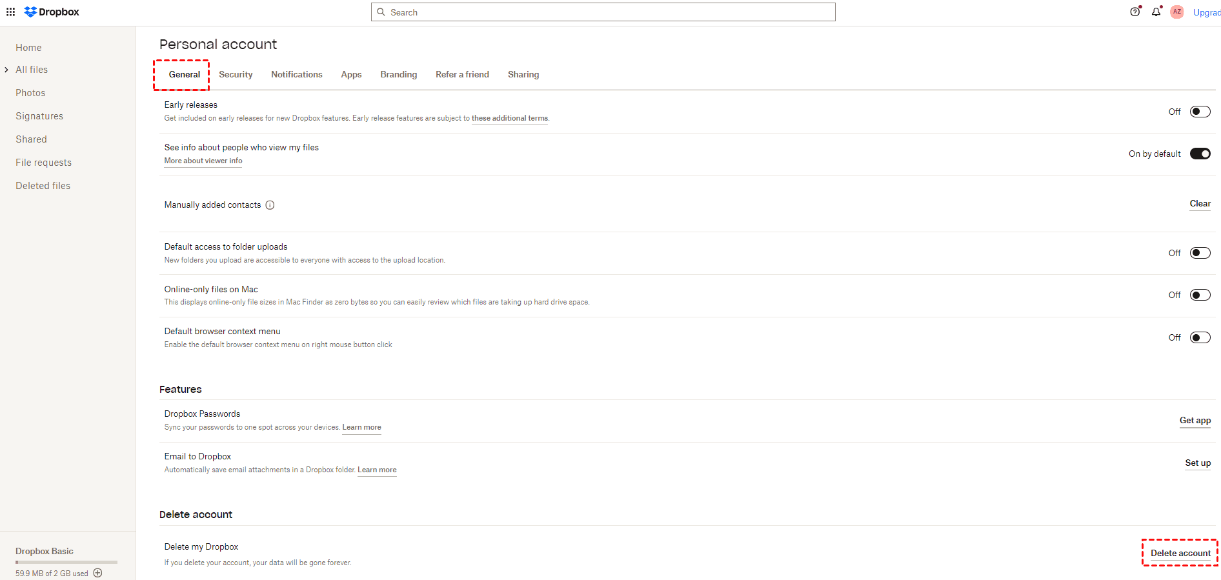Open the Sharing tab
The height and width of the screenshot is (580, 1221).
point(523,75)
